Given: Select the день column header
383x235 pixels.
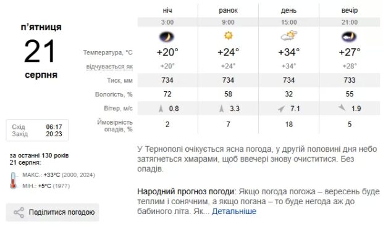Looking at the screenshot, I should [x=288, y=10].
